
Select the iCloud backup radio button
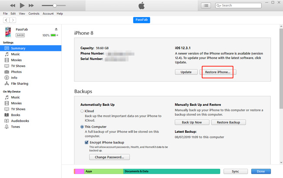82,111
